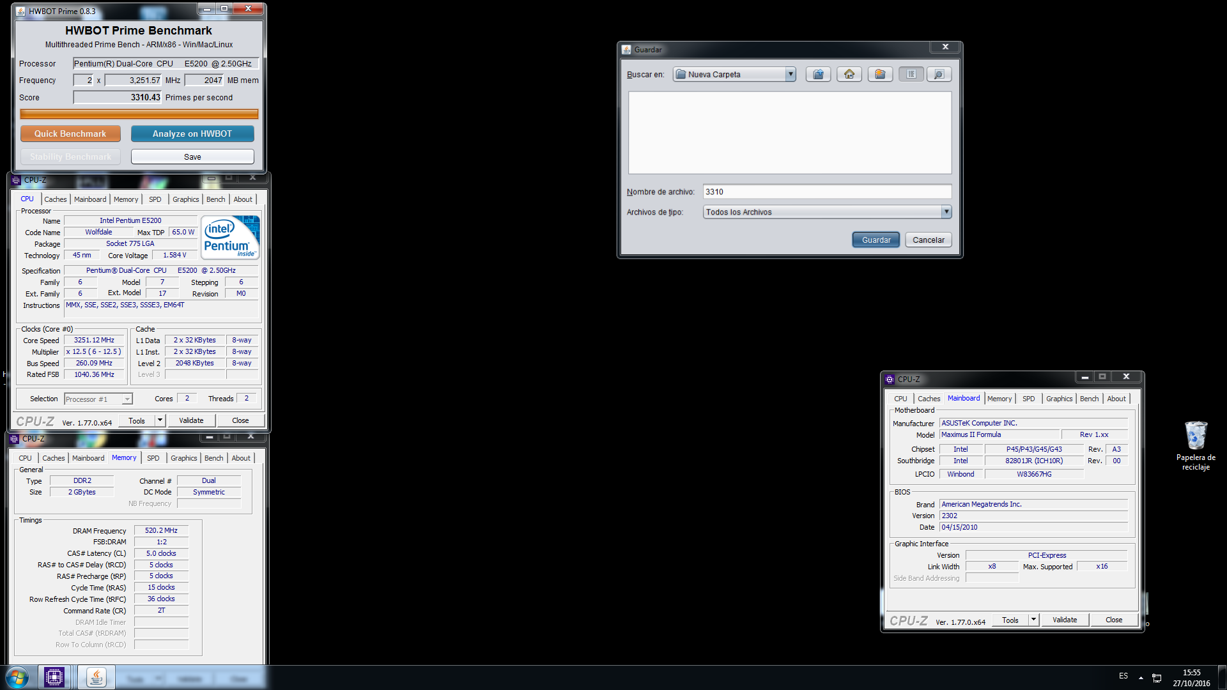Open Tools dropdown arrow in CPU-Z Mainboard window
Image resolution: width=1227 pixels, height=690 pixels.
point(1033,620)
